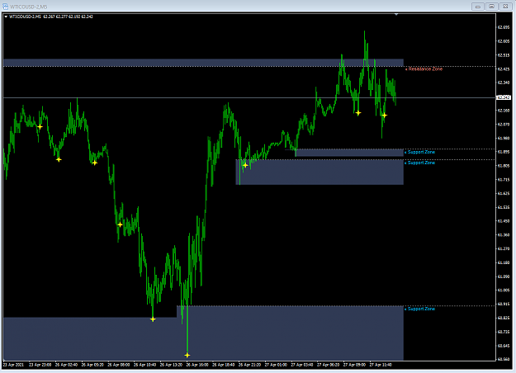The height and width of the screenshot is (373, 516).
Task: Click the 62.695 price on the scale
Action: pos(504,27)
